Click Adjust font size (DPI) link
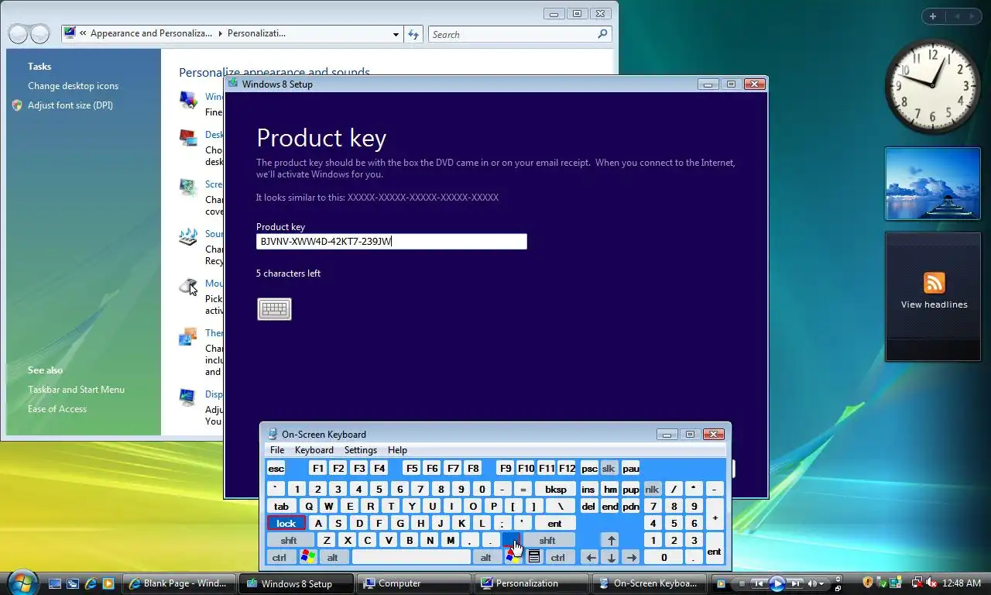 point(70,105)
